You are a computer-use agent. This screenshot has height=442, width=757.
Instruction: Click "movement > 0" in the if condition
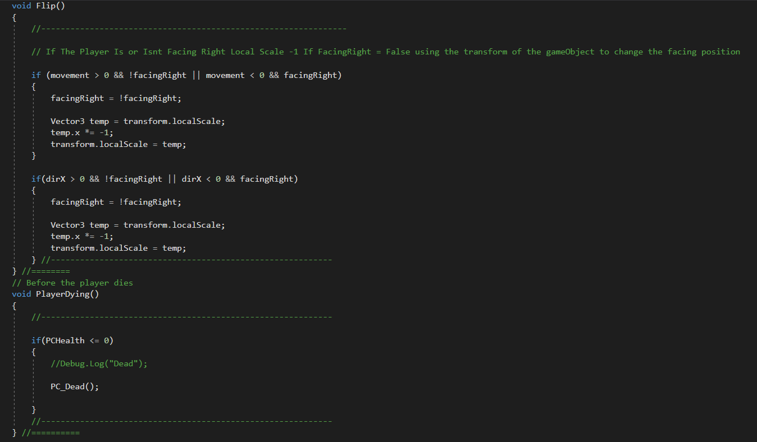click(80, 75)
